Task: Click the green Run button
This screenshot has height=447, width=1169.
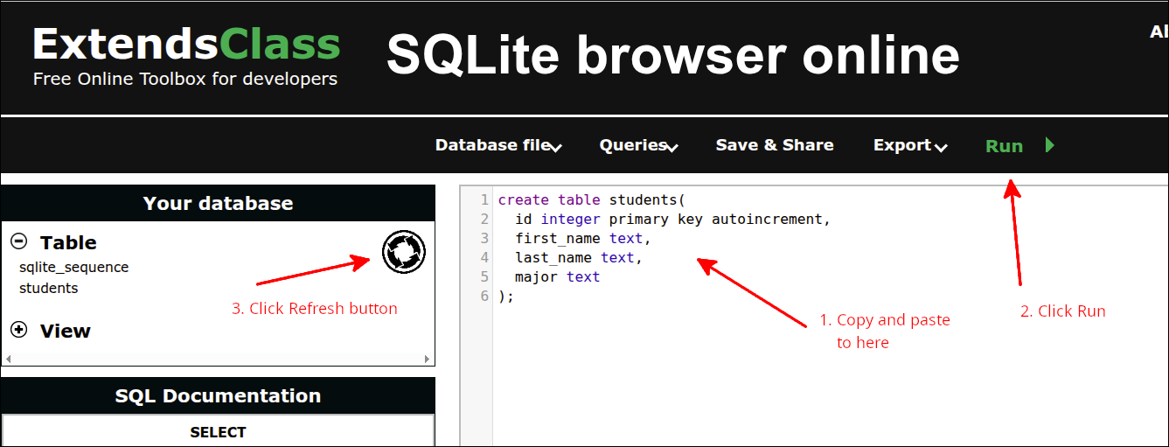Action: (1004, 146)
